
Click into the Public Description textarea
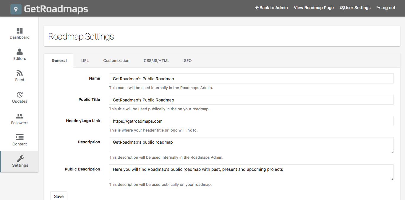tap(251, 172)
